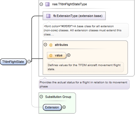
Task: Collapse the attributes section
Action: coord(45,45)
